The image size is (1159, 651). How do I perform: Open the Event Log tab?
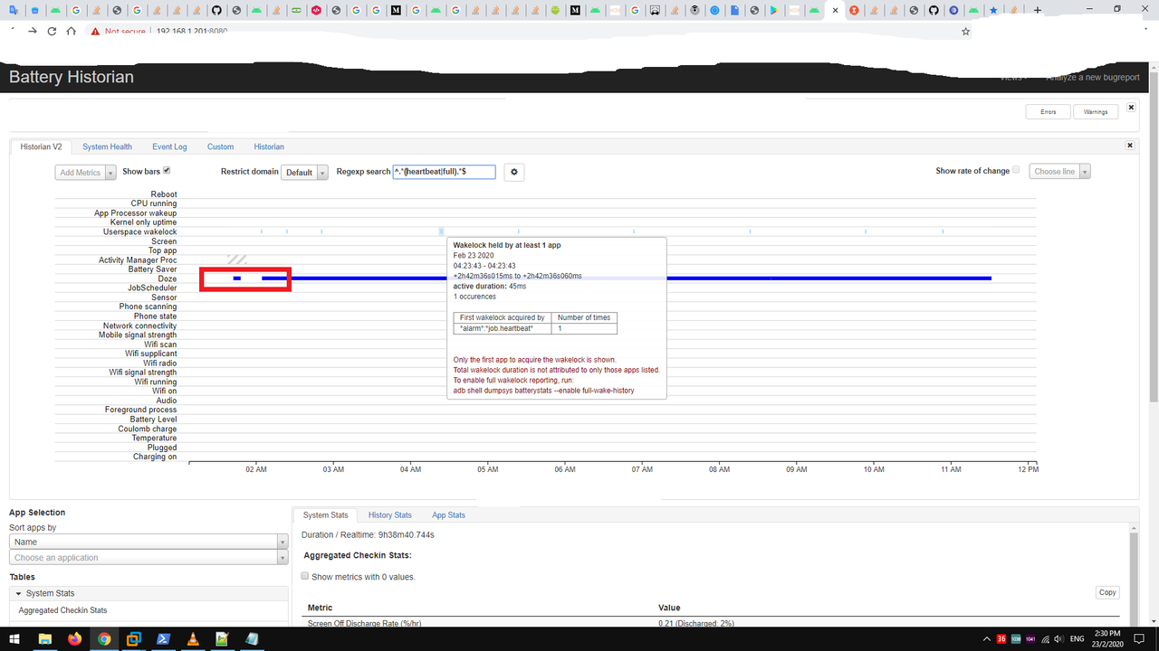click(x=169, y=146)
